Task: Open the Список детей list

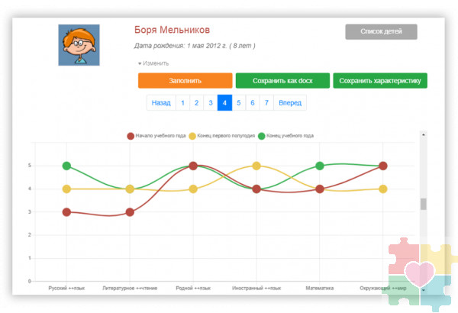Action: point(381,32)
